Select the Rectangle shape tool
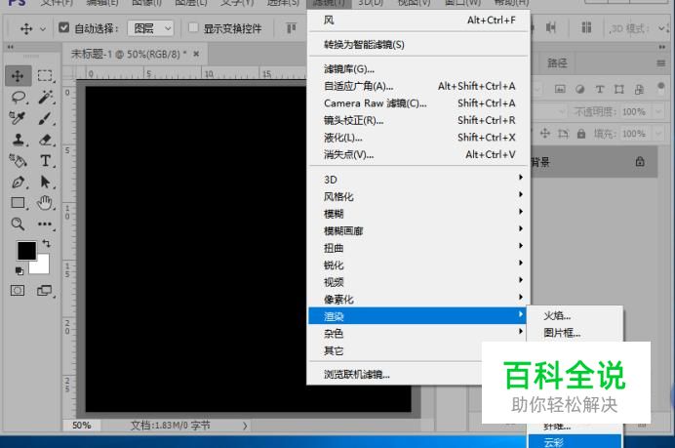 pos(19,203)
